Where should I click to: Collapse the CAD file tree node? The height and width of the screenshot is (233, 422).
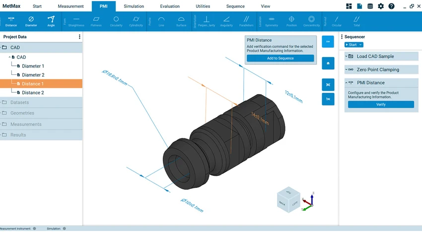pyautogui.click(x=10, y=57)
